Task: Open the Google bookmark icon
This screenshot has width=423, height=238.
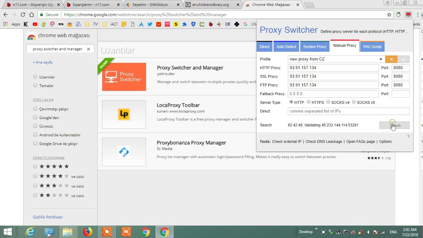Action: (x=245, y=24)
